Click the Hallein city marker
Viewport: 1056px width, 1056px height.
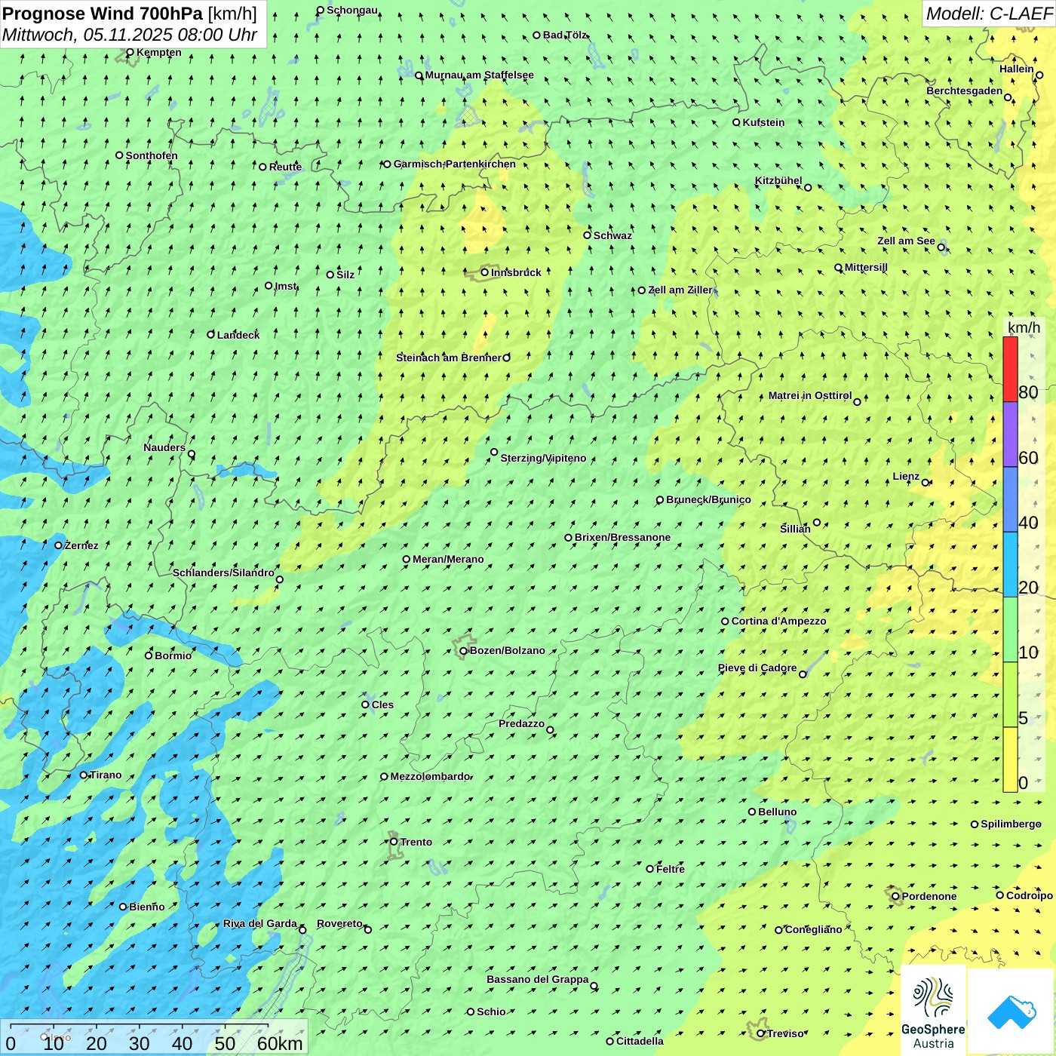point(1039,75)
